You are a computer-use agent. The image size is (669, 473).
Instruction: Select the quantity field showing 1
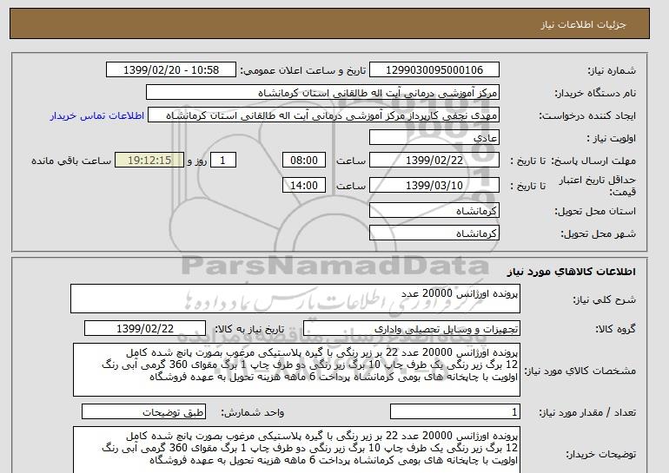454,411
